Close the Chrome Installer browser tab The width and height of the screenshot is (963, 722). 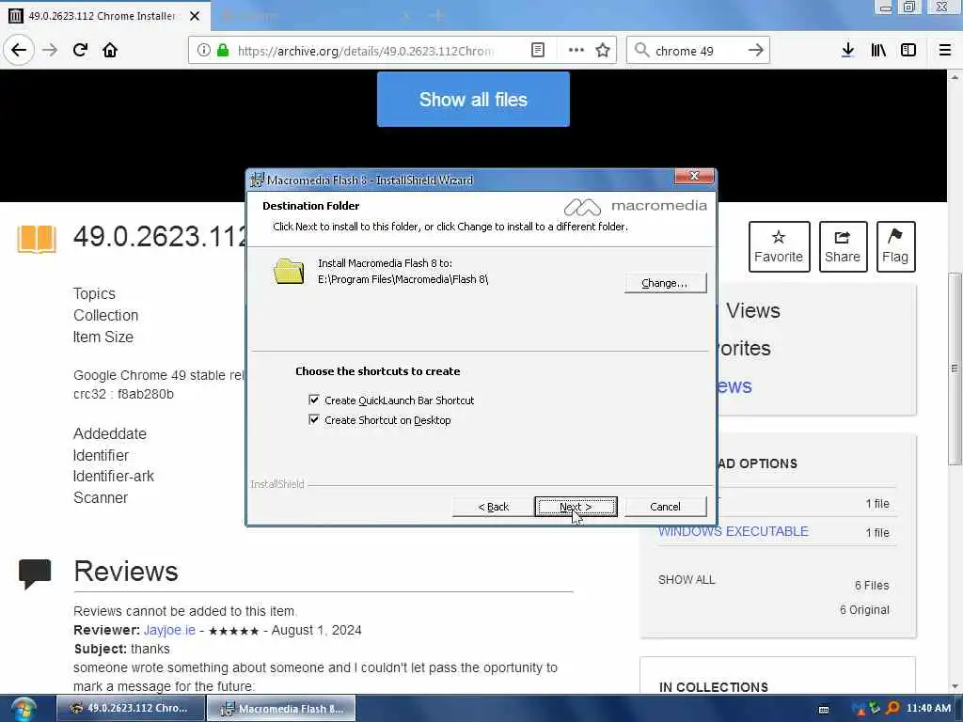click(195, 16)
